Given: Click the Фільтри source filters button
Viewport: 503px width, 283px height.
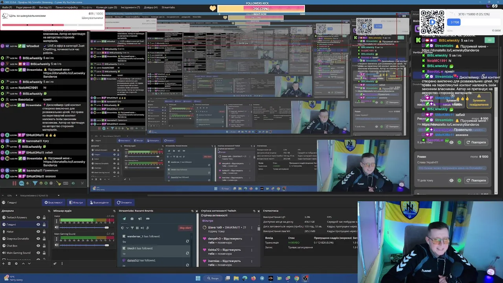Looking at the screenshot, I should click(76, 202).
